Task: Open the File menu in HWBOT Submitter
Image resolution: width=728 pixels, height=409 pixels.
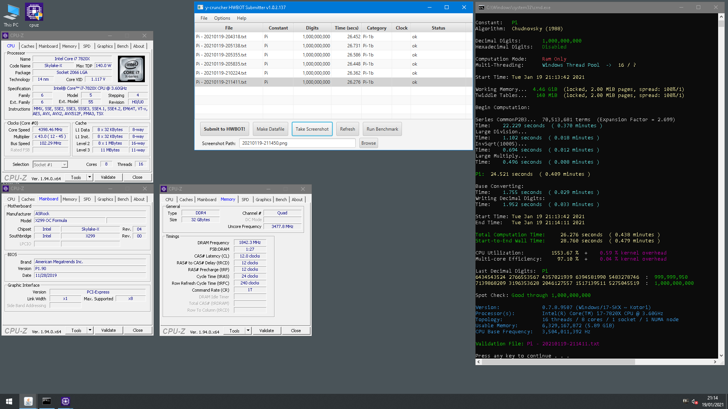Action: [204, 18]
